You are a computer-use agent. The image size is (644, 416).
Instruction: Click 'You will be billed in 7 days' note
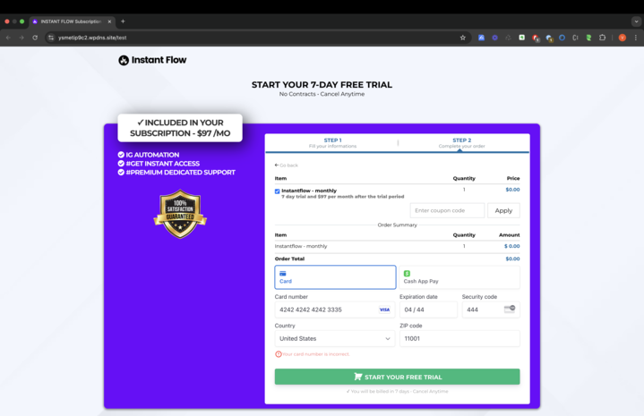(397, 391)
